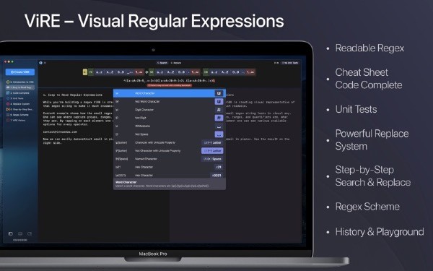The height and width of the screenshot is (271, 433).
Task: Switch to the Search tab
Action: (x=162, y=63)
